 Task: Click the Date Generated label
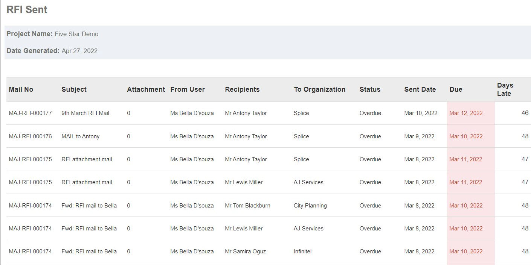pos(33,51)
